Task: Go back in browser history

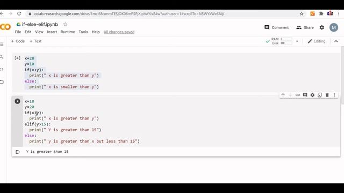Action: (2, 13)
